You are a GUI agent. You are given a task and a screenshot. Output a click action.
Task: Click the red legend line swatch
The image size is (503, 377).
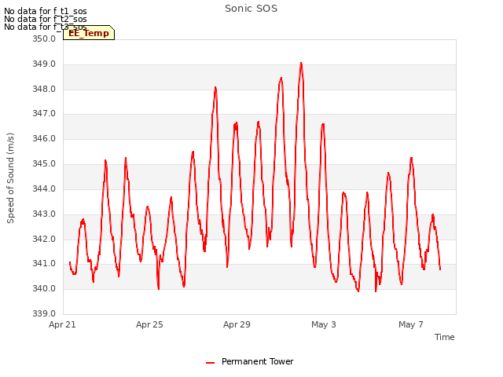[210, 363]
